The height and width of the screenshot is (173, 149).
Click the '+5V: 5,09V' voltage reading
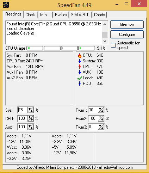point(64,147)
